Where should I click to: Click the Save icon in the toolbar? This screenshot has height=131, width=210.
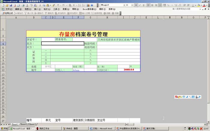[x=11, y=5]
